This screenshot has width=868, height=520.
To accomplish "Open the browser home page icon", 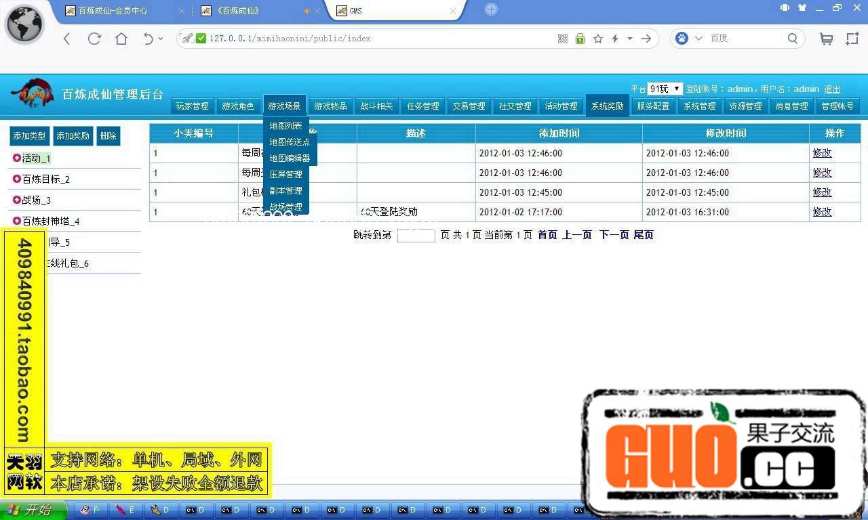I will coord(121,39).
